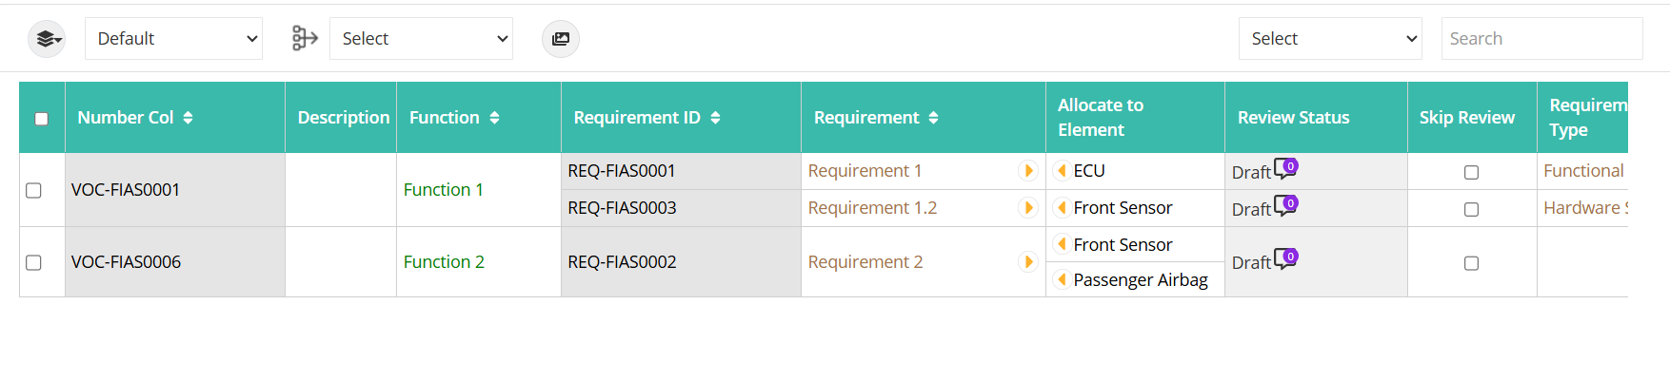The height and width of the screenshot is (381, 1670).
Task: Click the image gallery round button
Action: [x=561, y=39]
